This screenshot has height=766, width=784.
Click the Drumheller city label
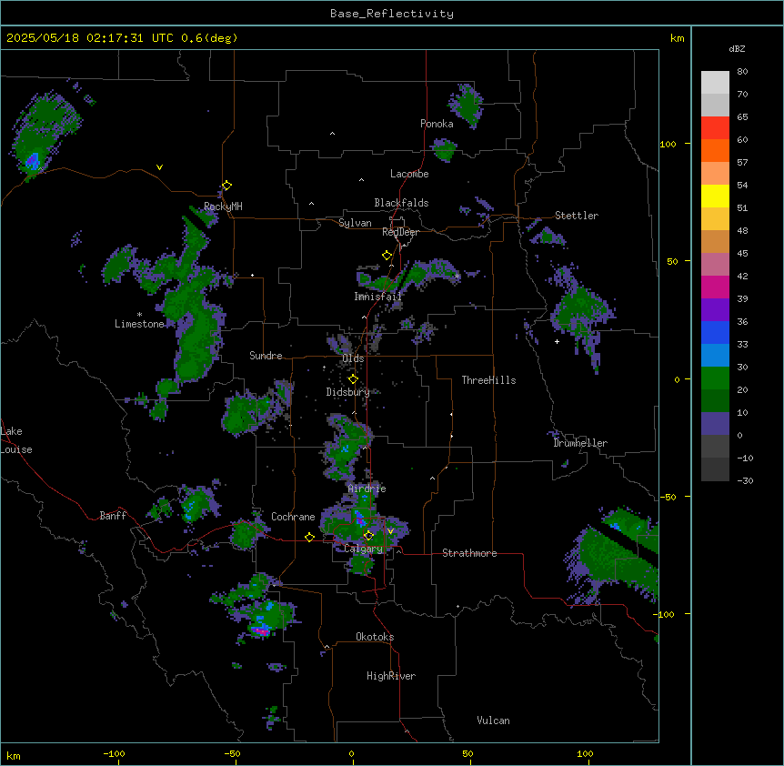[x=580, y=443]
